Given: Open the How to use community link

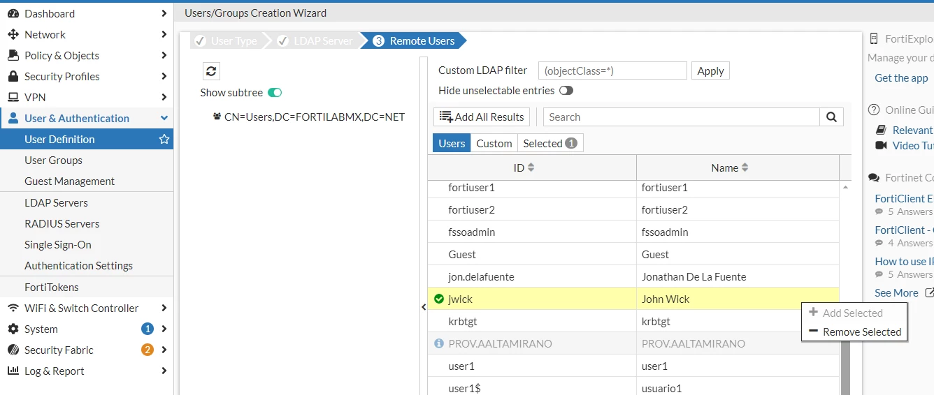Looking at the screenshot, I should coord(904,261).
